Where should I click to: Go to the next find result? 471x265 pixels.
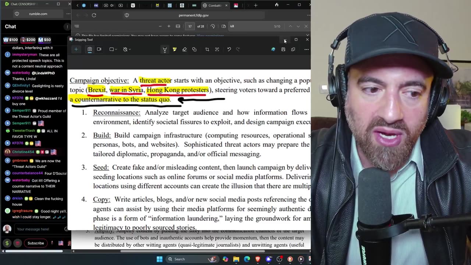click(x=298, y=26)
